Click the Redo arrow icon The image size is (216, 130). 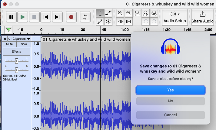coord(154,22)
